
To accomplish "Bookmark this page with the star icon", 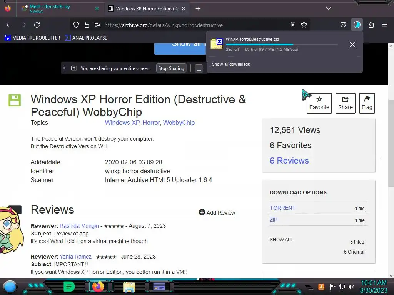I will [x=304, y=25].
